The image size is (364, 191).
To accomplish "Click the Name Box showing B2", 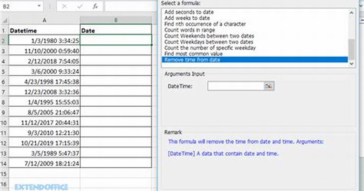I will point(19,6).
